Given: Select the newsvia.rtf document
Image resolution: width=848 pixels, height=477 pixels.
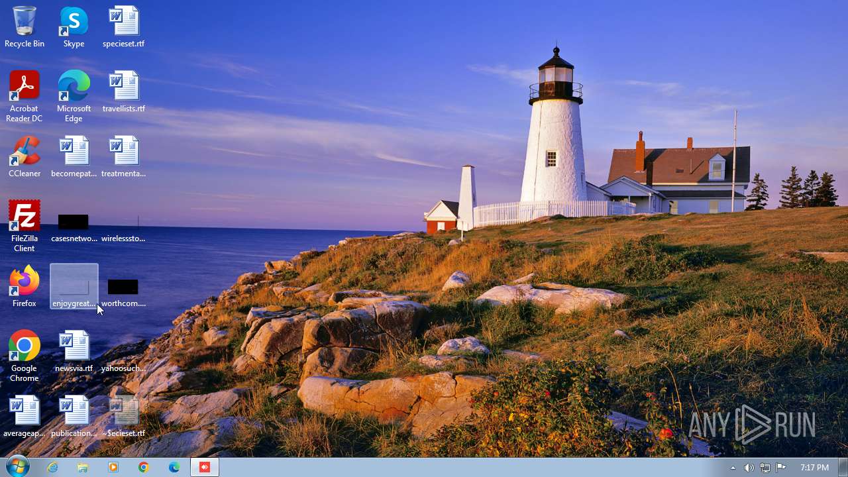Looking at the screenshot, I should click(x=74, y=352).
